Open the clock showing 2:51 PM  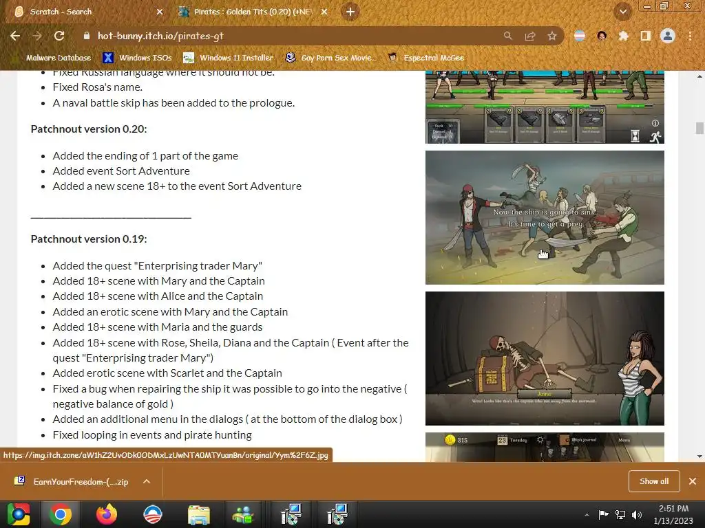[673, 514]
